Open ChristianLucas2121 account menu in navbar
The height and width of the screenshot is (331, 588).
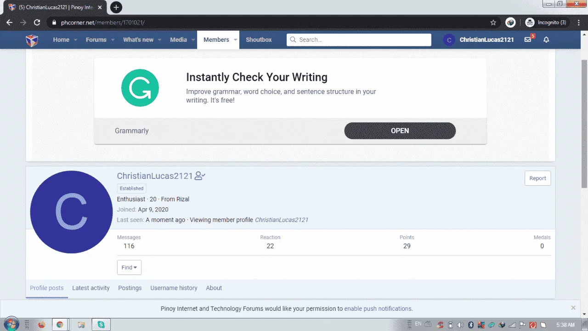point(487,40)
